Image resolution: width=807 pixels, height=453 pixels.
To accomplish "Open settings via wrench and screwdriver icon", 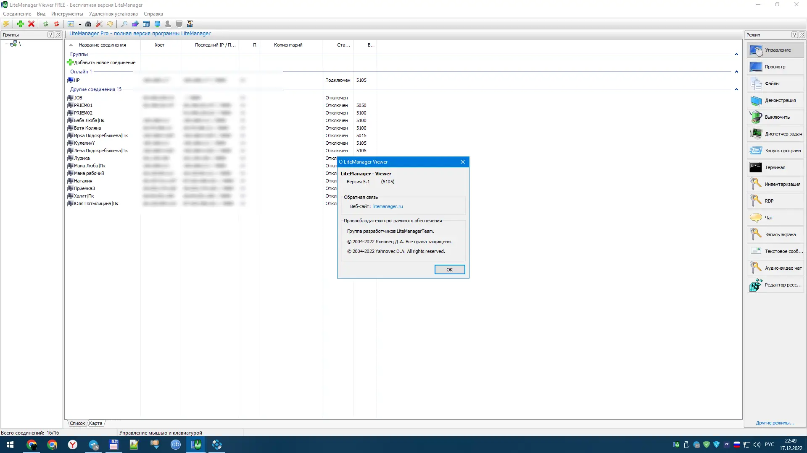I will (99, 24).
